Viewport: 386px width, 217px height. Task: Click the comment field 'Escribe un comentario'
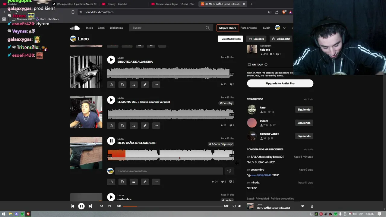[169, 171]
